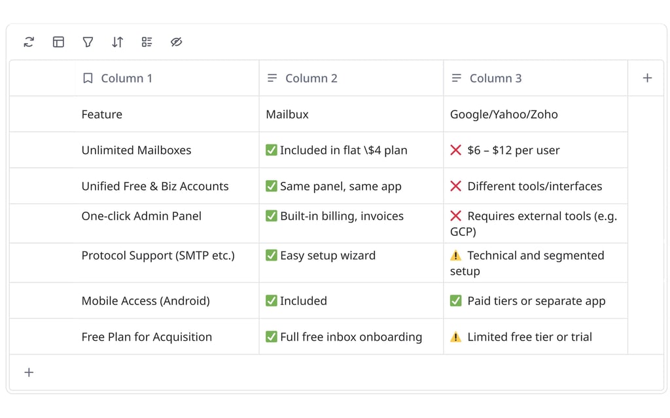Image resolution: width=670 pixels, height=418 pixels.
Task: Open the table layout icon
Action: 58,42
